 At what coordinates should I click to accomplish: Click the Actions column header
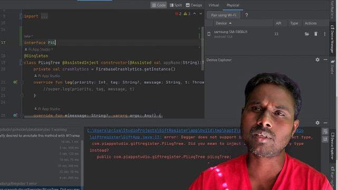click(311, 23)
